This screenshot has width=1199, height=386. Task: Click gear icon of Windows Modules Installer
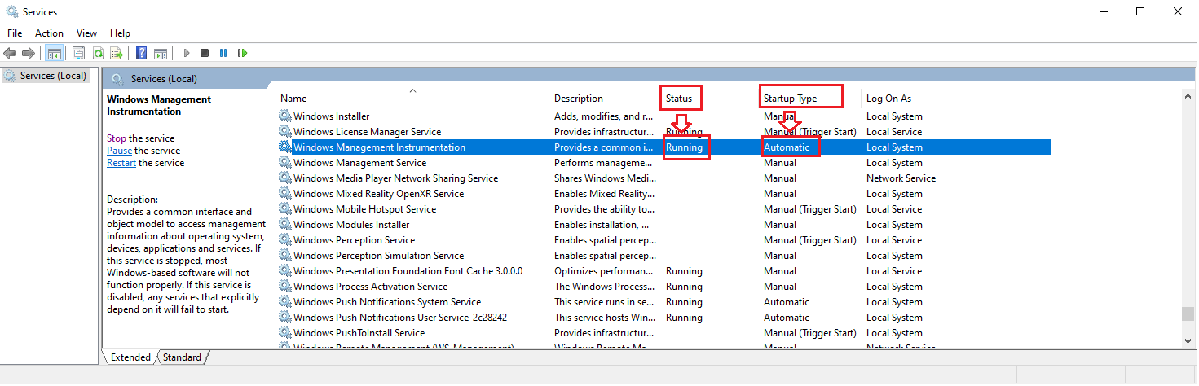point(284,225)
